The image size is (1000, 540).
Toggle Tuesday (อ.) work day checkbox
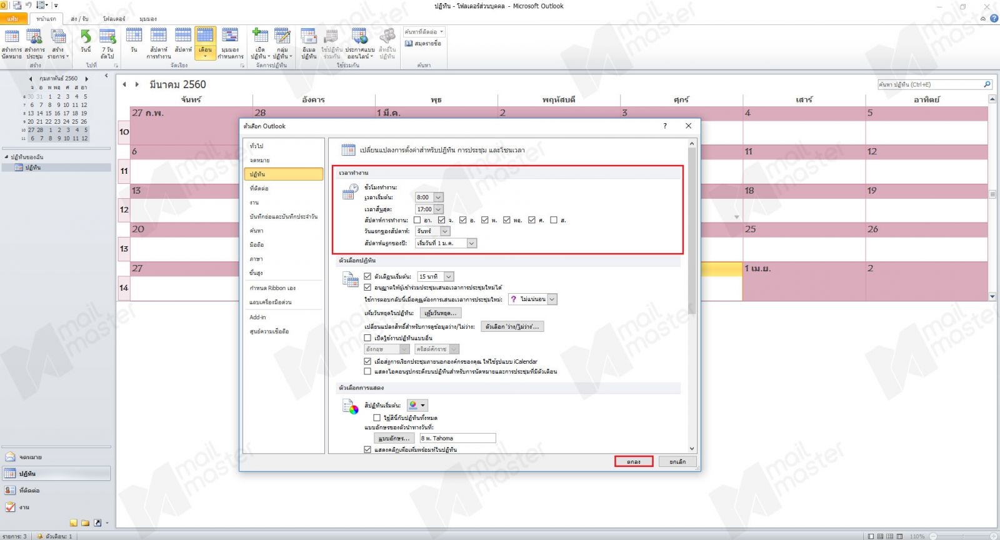point(463,220)
